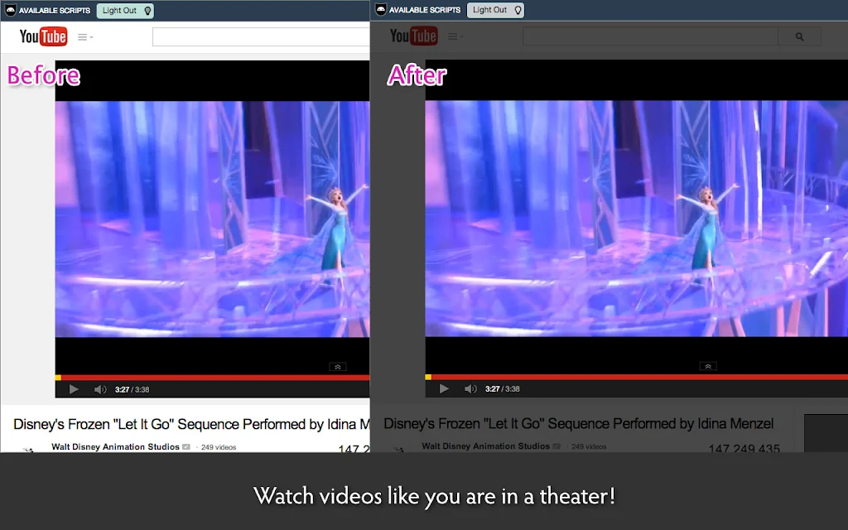Click dark related-video thumbnail in After panel

point(826,433)
